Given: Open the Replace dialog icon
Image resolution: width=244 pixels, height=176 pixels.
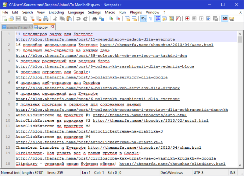Looking at the screenshot, I should coord(102,19).
